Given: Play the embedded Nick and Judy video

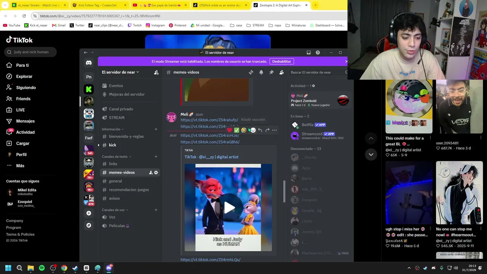Looking at the screenshot, I should 229,208.
